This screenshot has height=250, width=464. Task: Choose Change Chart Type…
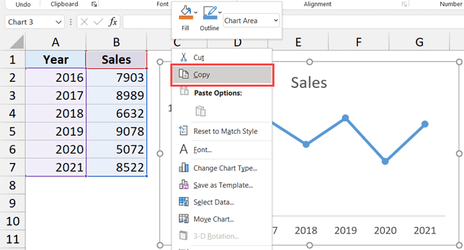tap(221, 168)
